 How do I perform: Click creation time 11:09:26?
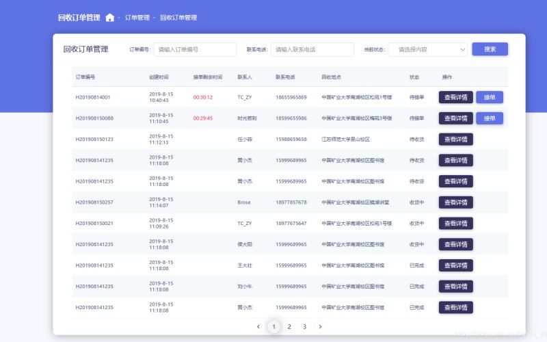[159, 226]
